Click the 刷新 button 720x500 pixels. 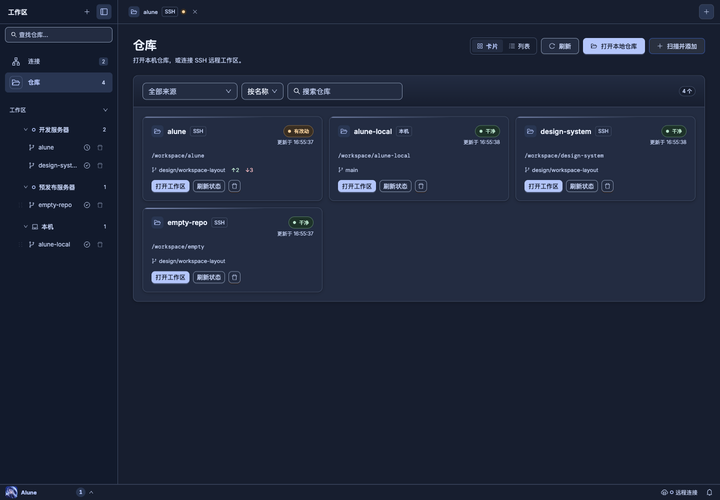(x=560, y=46)
